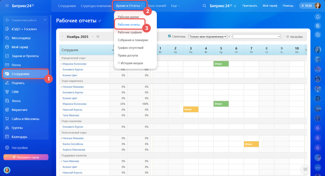This screenshot has width=325, height=176.
Task: Choose График отсутствий in the menu
Action: click(x=131, y=48)
